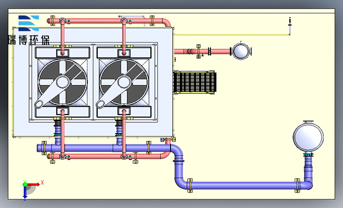Select the blue pipe elbow below the unit
Image resolution: width=343 pixels, height=208 pixels.
tap(178, 152)
